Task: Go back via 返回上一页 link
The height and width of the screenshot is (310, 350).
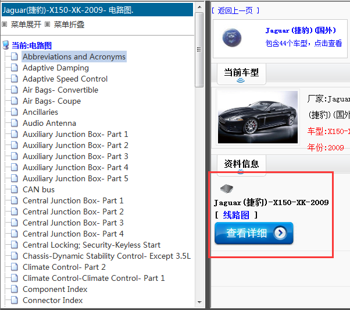Action: coord(235,10)
